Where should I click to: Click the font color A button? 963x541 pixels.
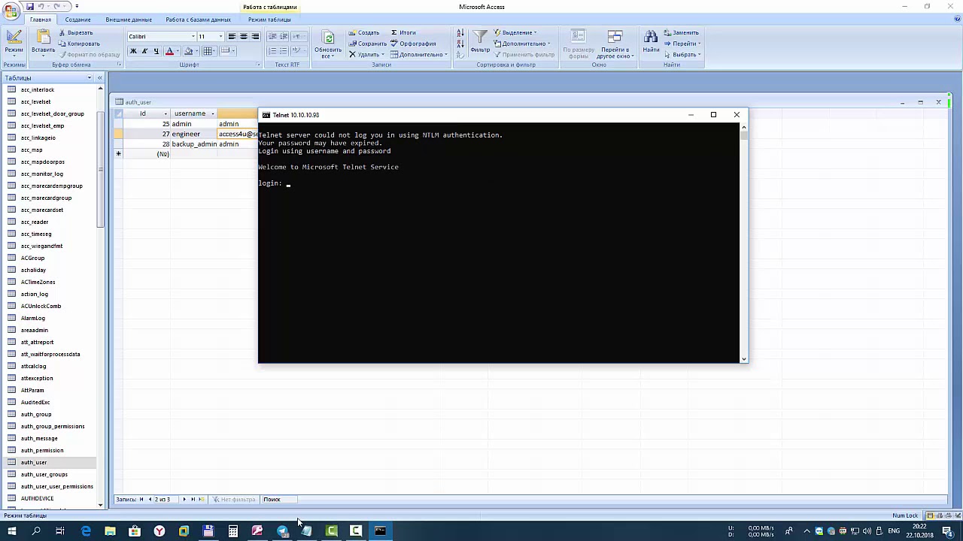point(169,51)
